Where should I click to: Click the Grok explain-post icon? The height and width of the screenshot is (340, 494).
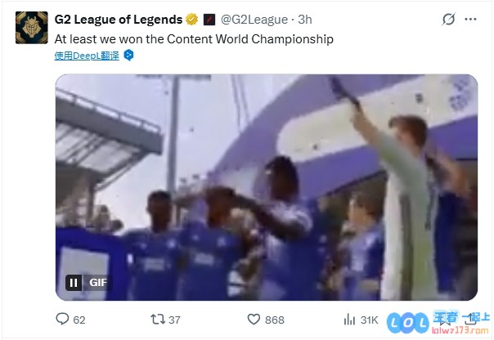tap(448, 19)
